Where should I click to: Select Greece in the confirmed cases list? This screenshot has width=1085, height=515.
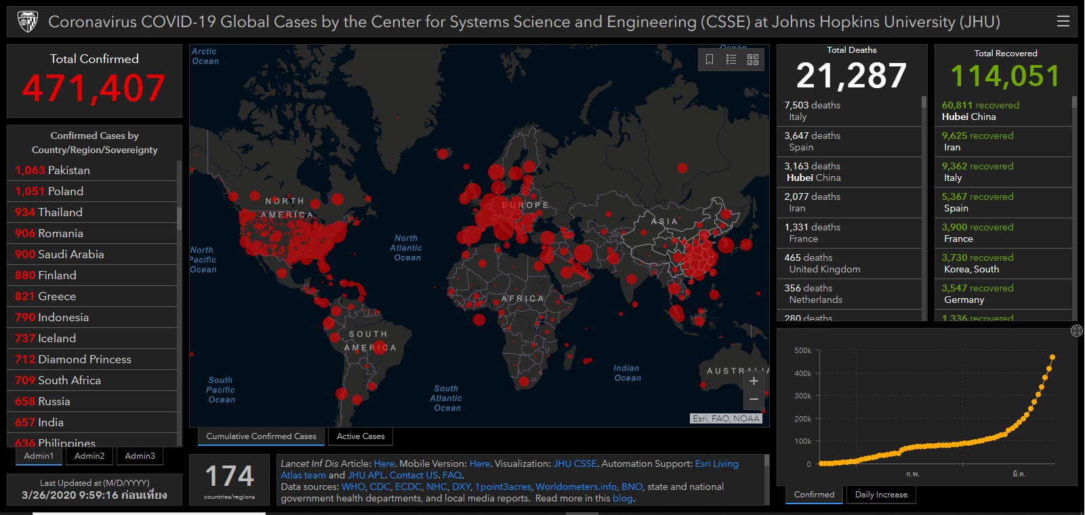click(x=92, y=296)
